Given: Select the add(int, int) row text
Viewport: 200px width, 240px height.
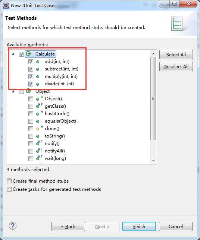Looking at the screenshot, I should click(57, 61).
